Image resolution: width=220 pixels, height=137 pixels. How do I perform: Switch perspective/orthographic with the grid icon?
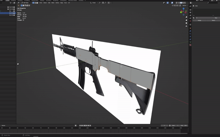pyautogui.click(x=186, y=26)
